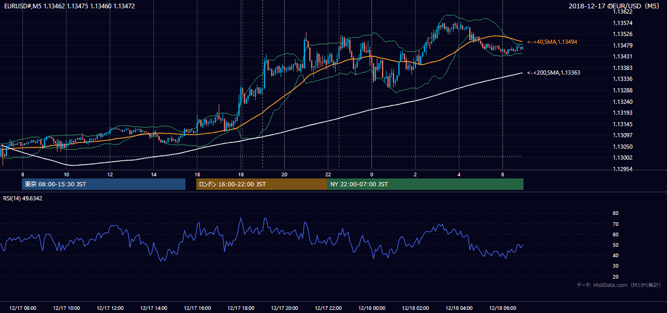
Task: Click the 1.13479 price axis label
Action: (x=623, y=45)
